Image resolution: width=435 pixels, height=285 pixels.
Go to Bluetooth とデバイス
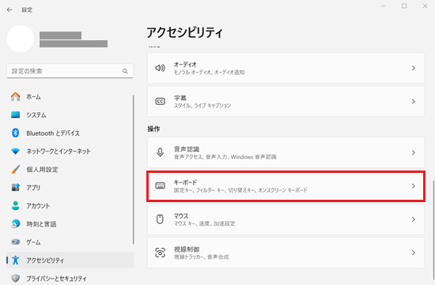point(70,133)
